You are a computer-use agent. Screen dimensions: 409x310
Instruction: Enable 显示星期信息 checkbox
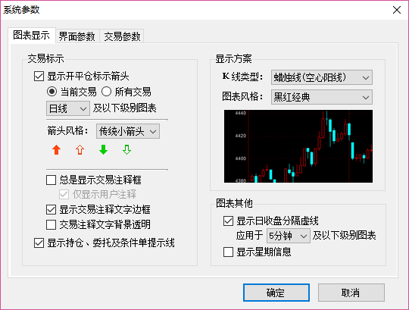228,252
